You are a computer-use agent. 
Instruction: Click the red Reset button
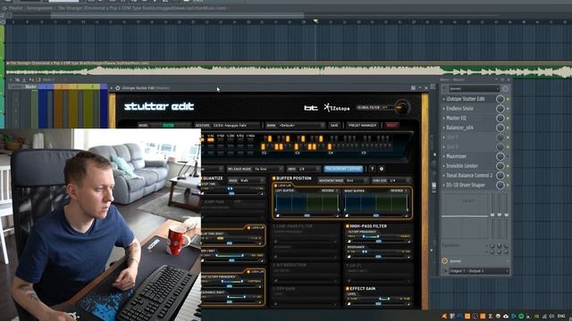pos(391,125)
